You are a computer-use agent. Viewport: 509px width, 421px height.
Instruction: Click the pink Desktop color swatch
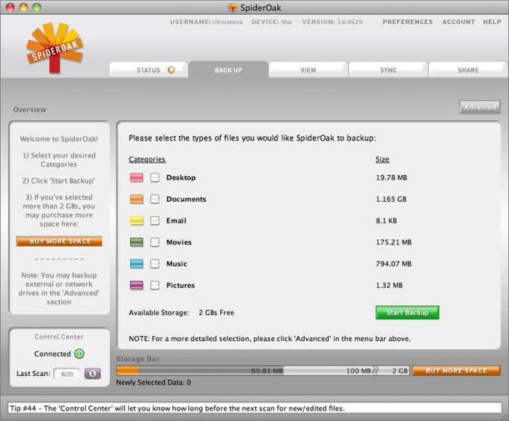pos(137,177)
